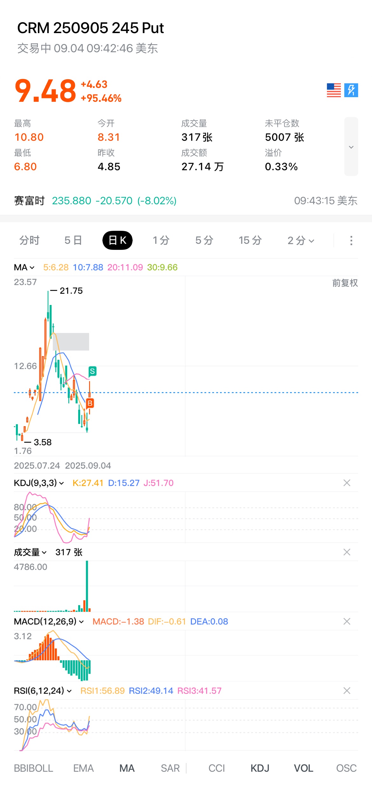The width and height of the screenshot is (372, 785).
Task: Toggle the BBIBOLL overlay indicator
Action: 33,768
